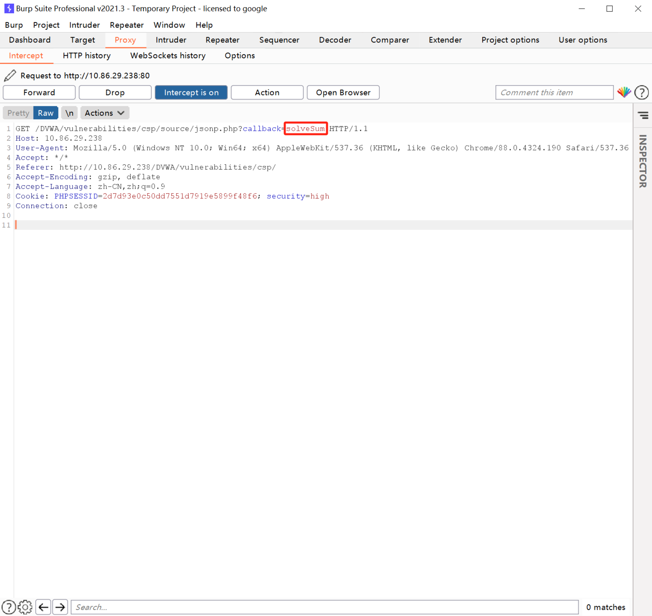Switch to the HTTP history tab
652x616 pixels.
86,56
